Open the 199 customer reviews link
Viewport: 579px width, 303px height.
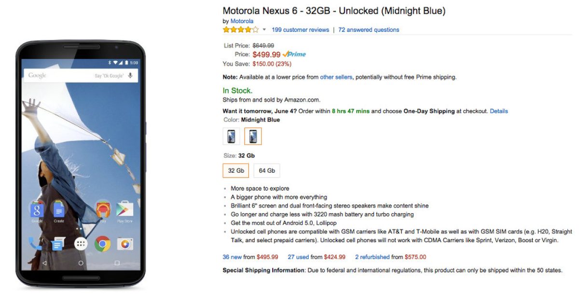pos(300,30)
